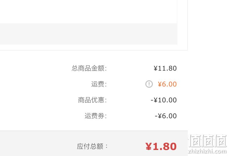This screenshot has width=229, height=156.
Task: Click the 应付总额 label
Action: tap(92, 146)
